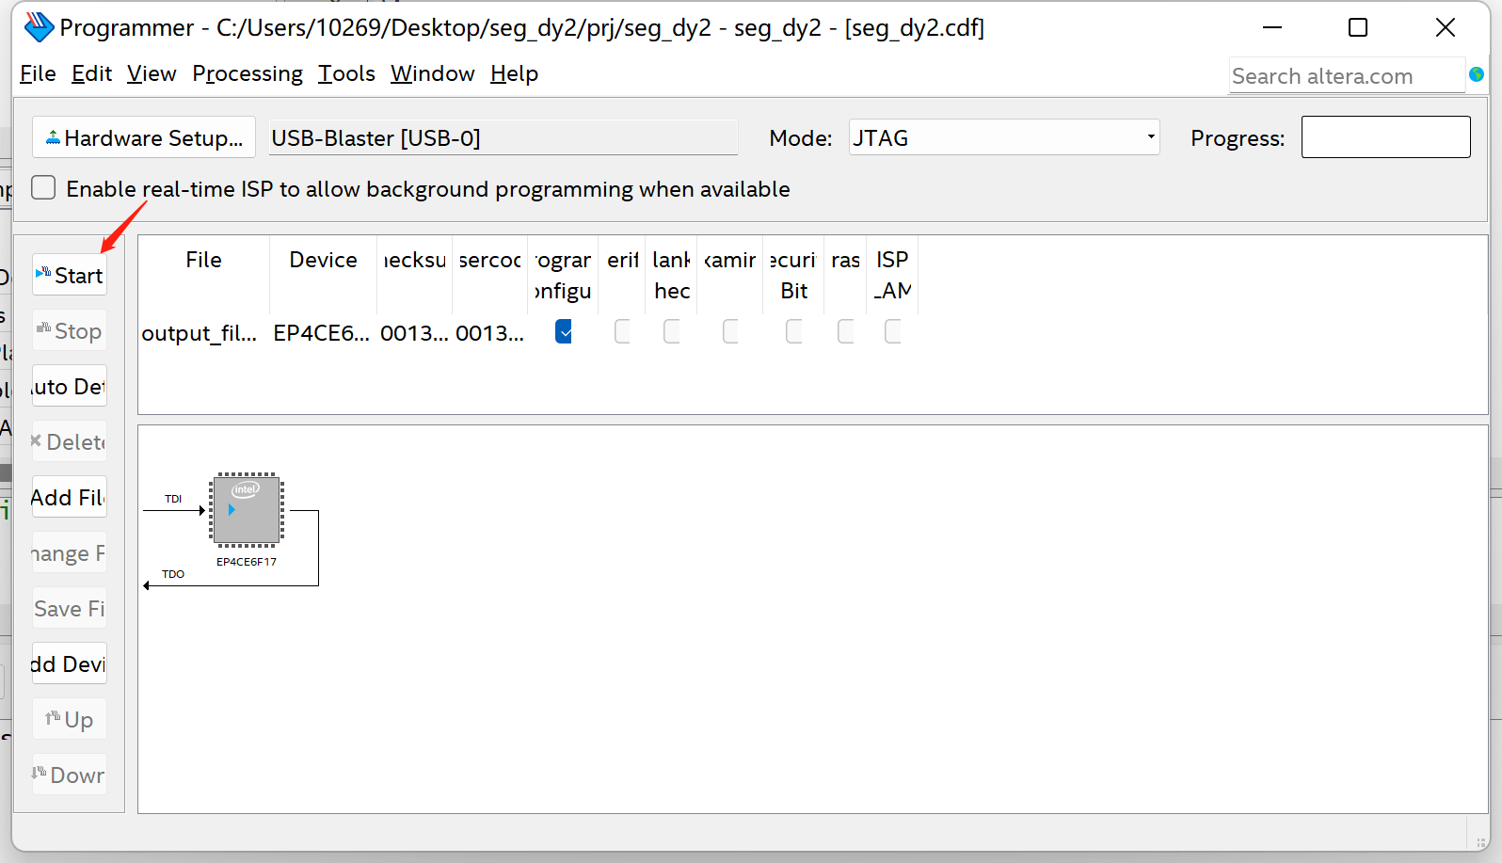This screenshot has height=863, width=1502.
Task: Open the File menu
Action: (x=38, y=73)
